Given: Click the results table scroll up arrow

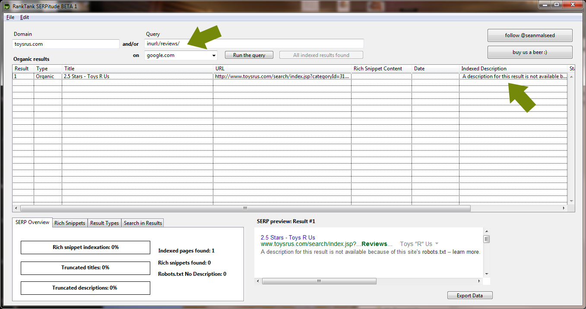Looking at the screenshot, I should coord(571,76).
